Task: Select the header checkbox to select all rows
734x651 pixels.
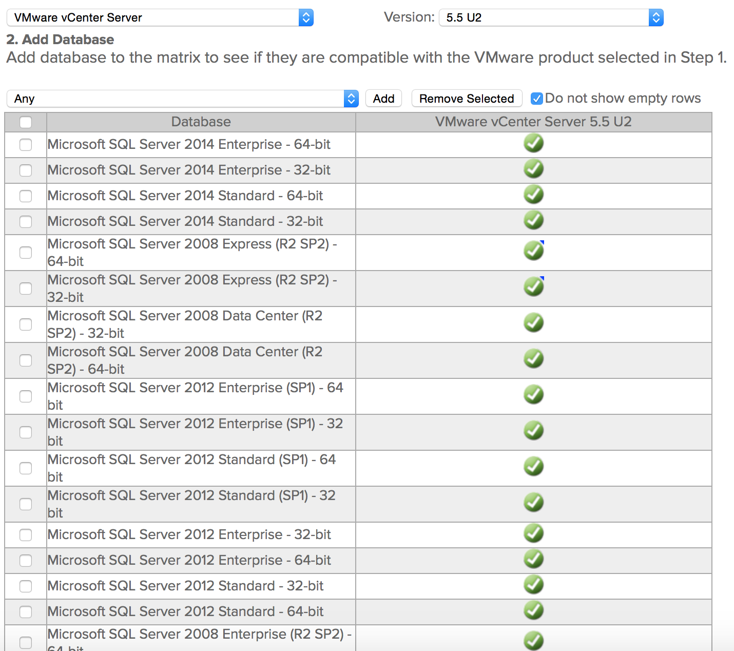Action: click(25, 122)
